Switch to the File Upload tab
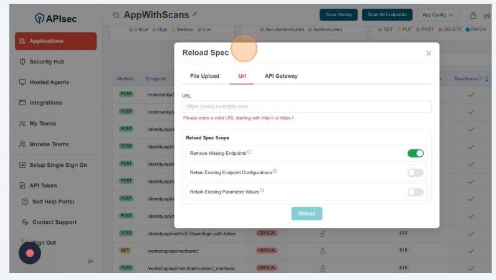The width and height of the screenshot is (496, 280). click(x=204, y=76)
